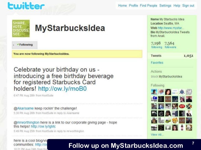Go to Settings in the top navigation
This screenshot has width=201, height=150.
[x=165, y=5]
